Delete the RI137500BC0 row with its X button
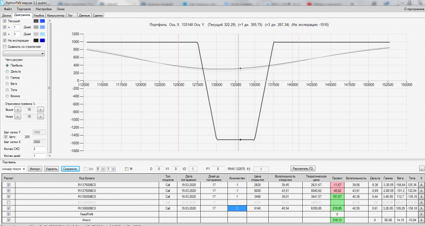The image size is (425, 226). (421, 185)
